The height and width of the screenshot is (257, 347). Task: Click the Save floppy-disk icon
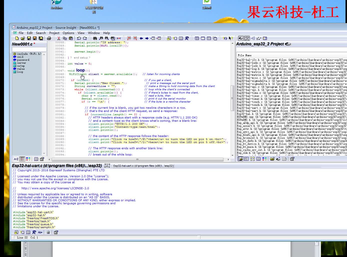pyautogui.click(x=29, y=38)
